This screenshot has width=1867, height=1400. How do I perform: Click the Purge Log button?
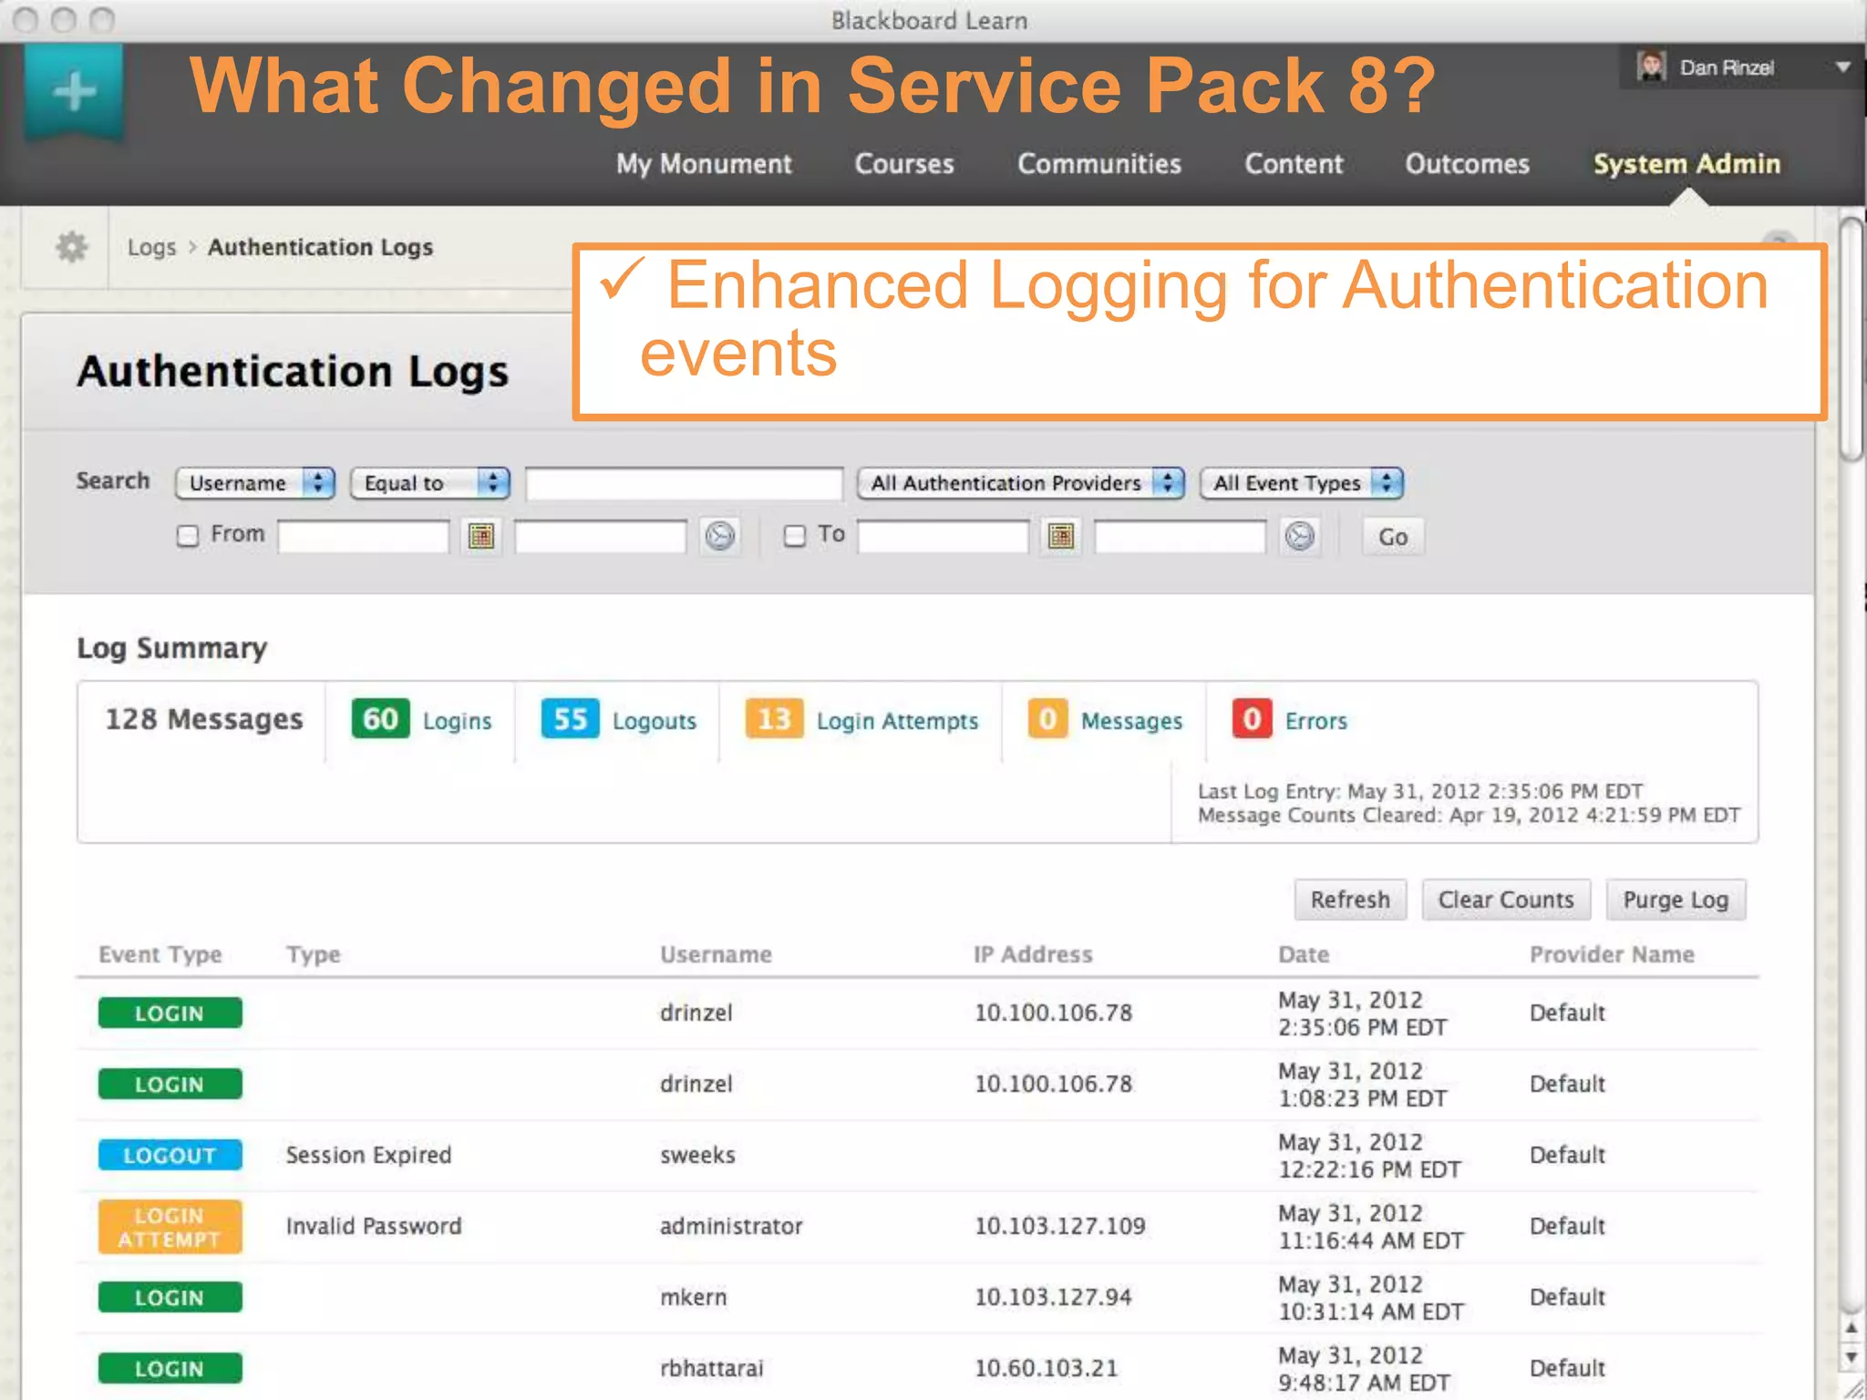[x=1676, y=900]
